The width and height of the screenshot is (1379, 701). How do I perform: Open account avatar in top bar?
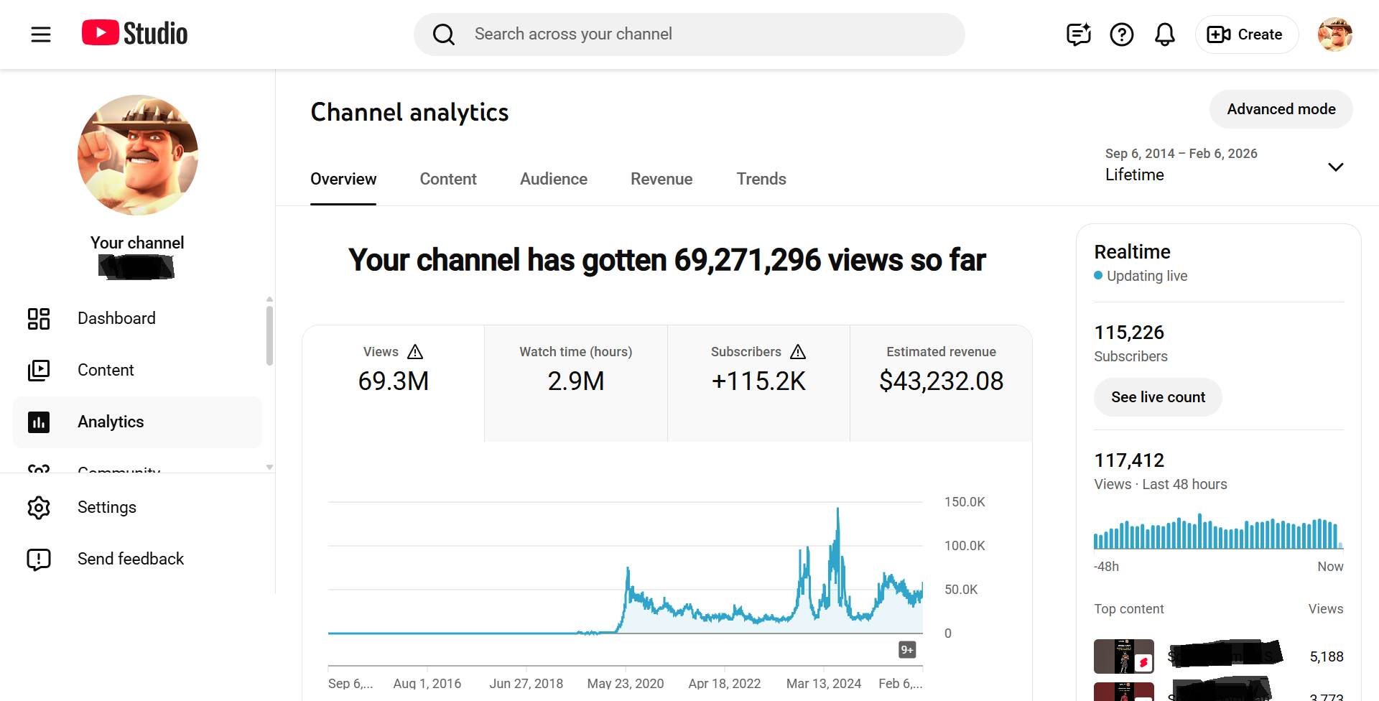pos(1334,34)
